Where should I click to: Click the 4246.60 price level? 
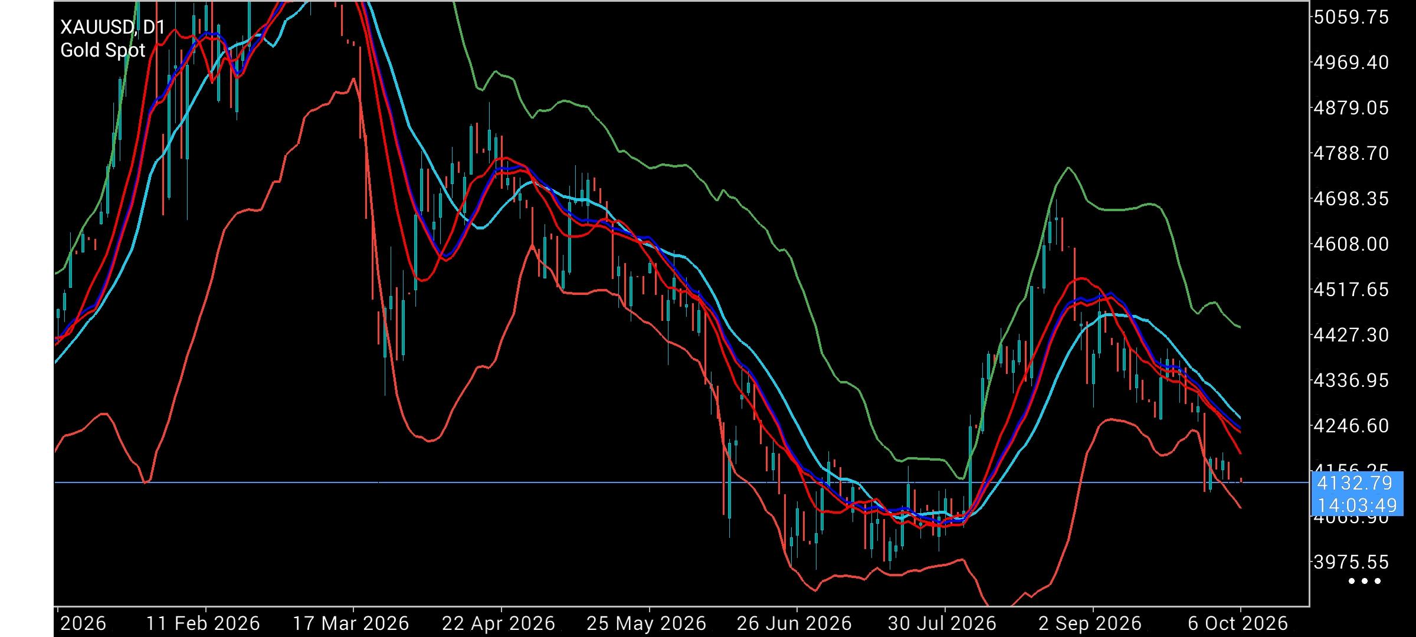click(1351, 426)
